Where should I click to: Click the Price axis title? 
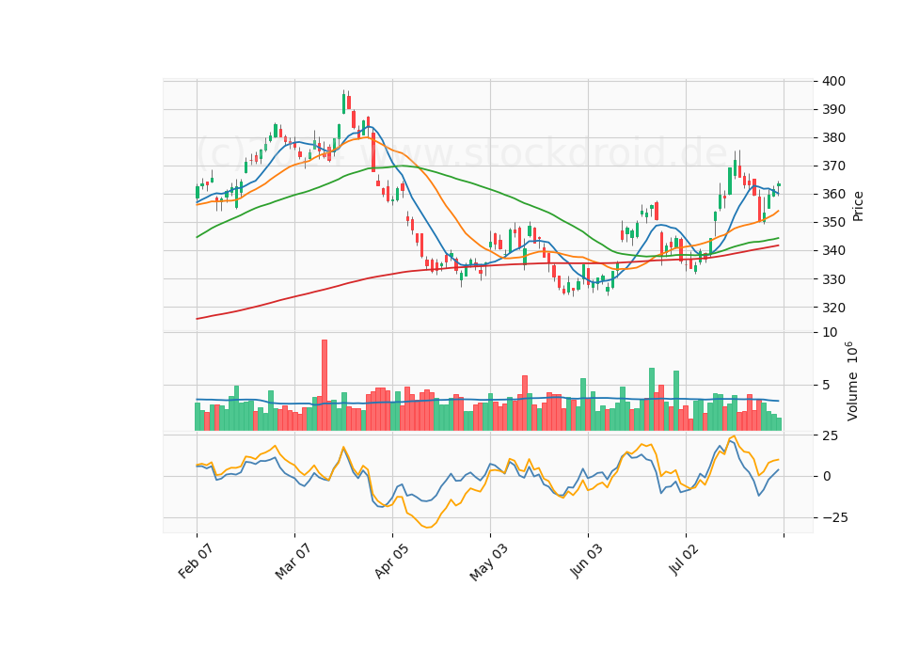858,206
